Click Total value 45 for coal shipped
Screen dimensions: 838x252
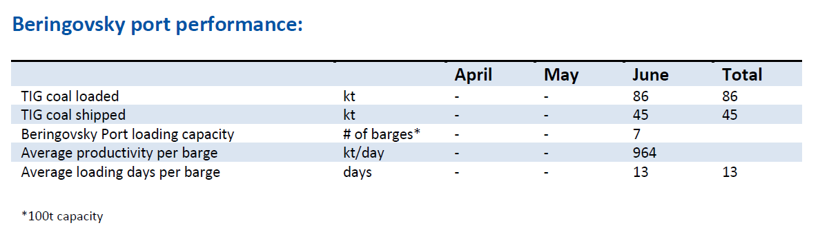tap(730, 115)
